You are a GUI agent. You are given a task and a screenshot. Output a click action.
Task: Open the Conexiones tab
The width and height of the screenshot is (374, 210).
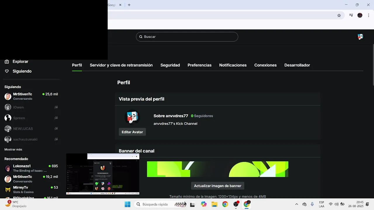[265, 65]
